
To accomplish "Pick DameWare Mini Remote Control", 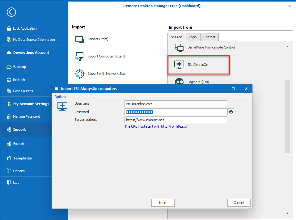I will coord(211,47).
